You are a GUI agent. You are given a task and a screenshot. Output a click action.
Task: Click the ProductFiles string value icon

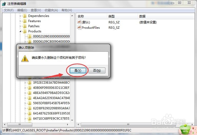point(79,27)
